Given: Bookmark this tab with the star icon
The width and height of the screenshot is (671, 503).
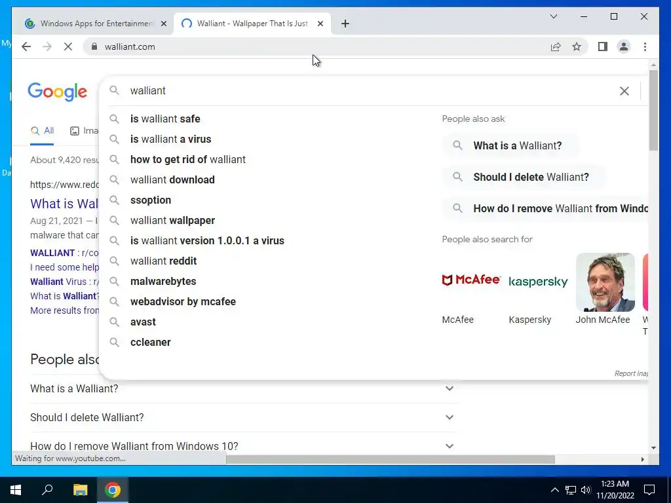Looking at the screenshot, I should point(577,47).
